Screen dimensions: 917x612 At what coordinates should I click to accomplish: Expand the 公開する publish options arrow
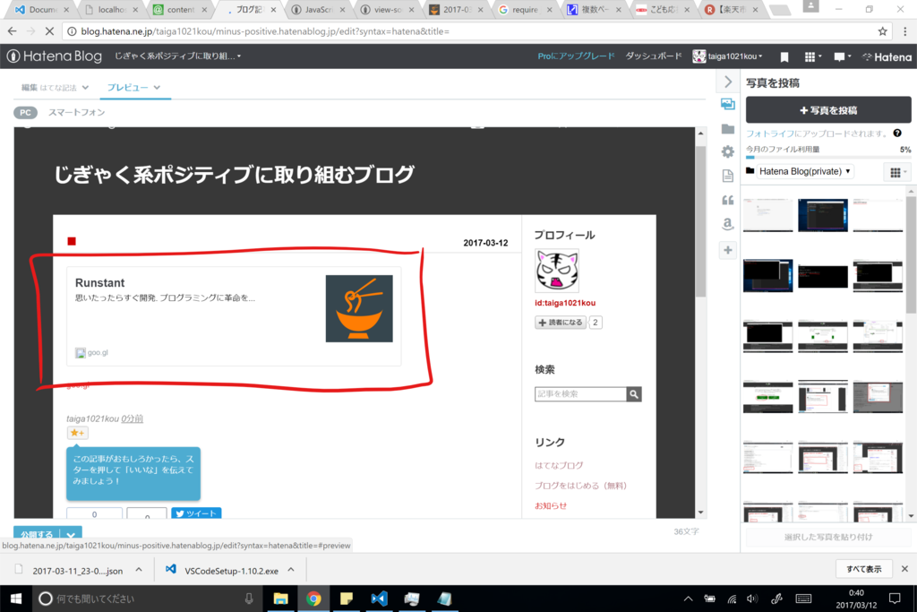click(71, 534)
